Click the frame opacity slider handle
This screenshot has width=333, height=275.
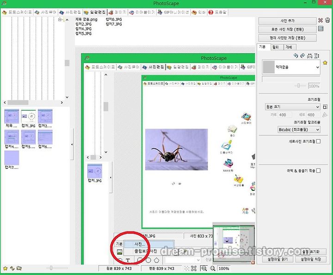pyautogui.click(x=298, y=86)
